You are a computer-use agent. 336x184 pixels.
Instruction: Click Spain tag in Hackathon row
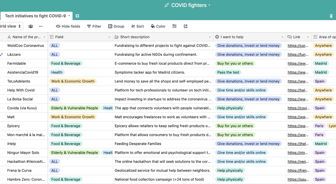coord(320,162)
